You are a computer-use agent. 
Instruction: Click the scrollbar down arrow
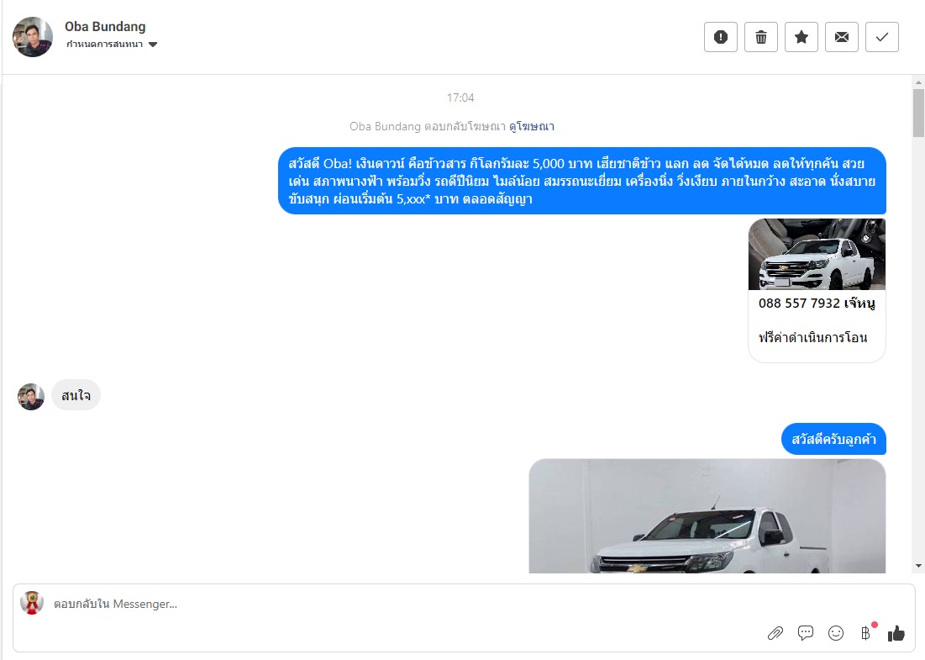(918, 566)
